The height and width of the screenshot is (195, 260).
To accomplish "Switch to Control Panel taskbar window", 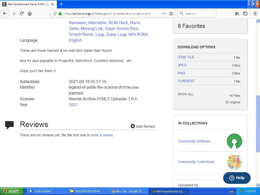I will pos(46,191).
